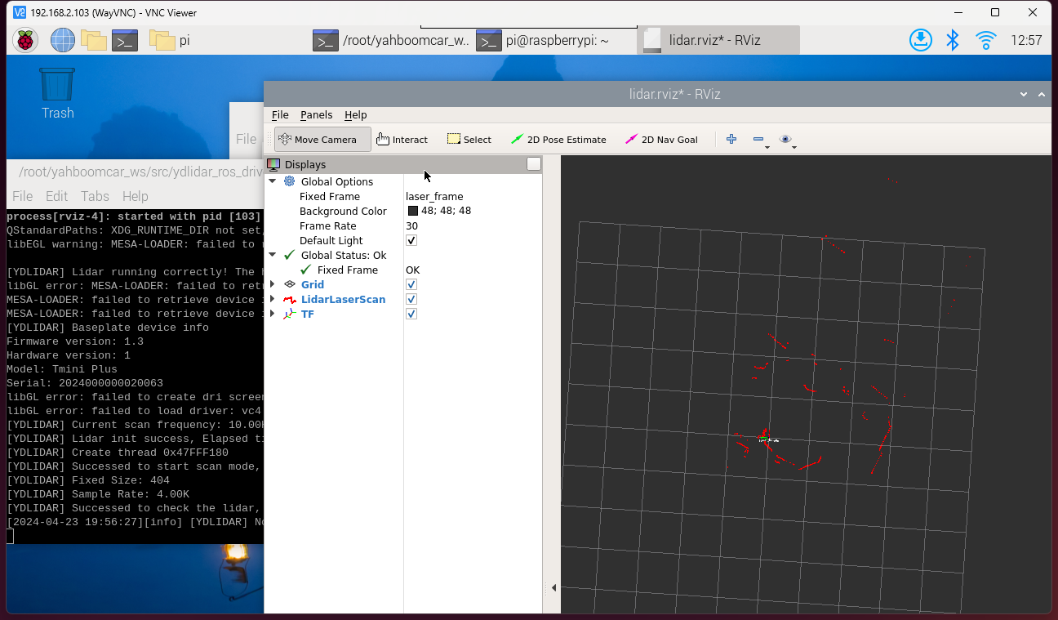The width and height of the screenshot is (1058, 620).
Task: Open the Bluetooth tray icon
Action: (x=952, y=40)
